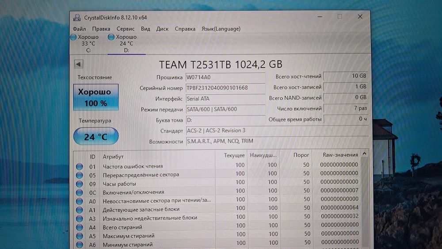
Task: Click the Хорошо 100 % health status button
Action: [x=95, y=97]
